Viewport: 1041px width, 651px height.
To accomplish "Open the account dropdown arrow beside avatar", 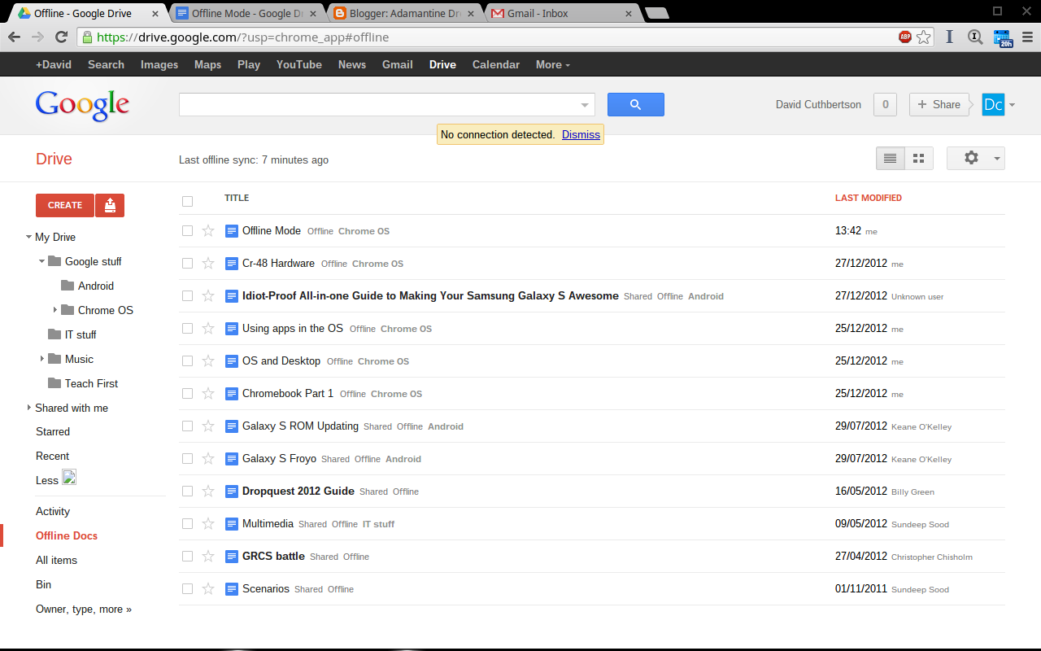I will pyautogui.click(x=1013, y=105).
